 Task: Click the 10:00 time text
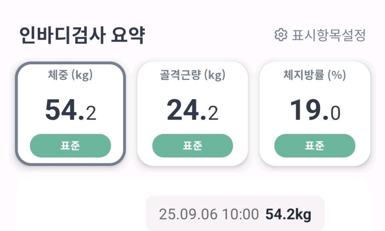coord(241,214)
